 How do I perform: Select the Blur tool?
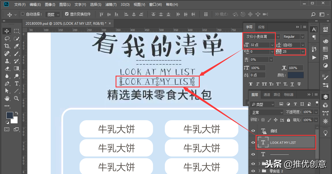click(7, 76)
